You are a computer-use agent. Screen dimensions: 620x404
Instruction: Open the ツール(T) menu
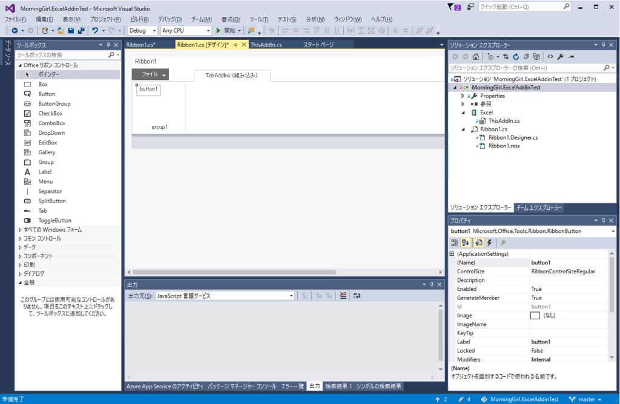[259, 19]
